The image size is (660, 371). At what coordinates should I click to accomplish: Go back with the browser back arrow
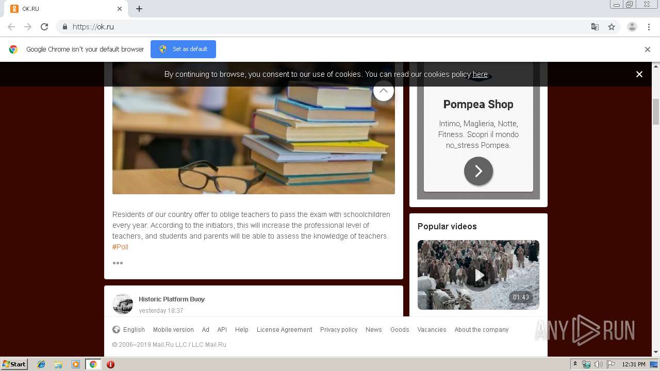[11, 27]
